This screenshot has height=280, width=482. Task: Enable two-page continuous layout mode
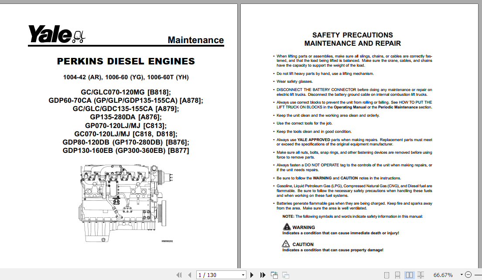[x=420, y=275]
